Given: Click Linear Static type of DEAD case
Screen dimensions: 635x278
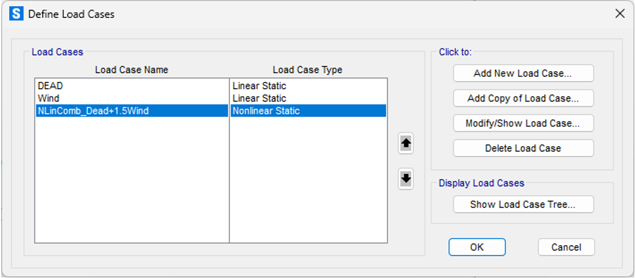Looking at the screenshot, I should 259,86.
